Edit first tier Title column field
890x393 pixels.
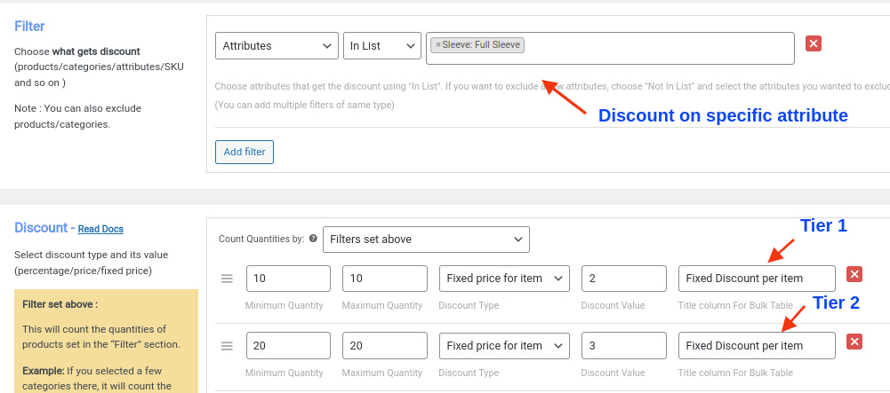(757, 279)
